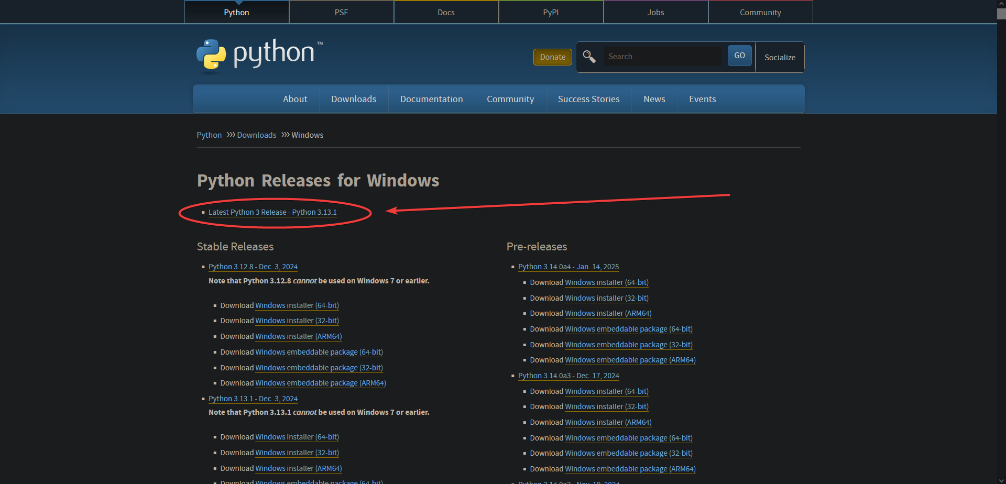Open Python 3.14.0a4 - Jan. 14, 2025 link
The width and height of the screenshot is (1006, 484).
[x=568, y=267]
